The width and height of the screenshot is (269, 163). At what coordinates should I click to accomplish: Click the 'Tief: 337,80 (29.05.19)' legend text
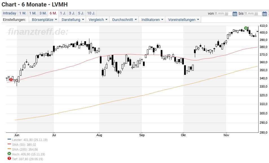click(x=27, y=159)
